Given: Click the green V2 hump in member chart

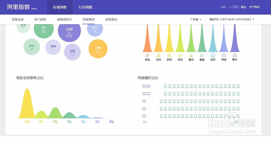Looking at the screenshot, I should click(x=55, y=114).
